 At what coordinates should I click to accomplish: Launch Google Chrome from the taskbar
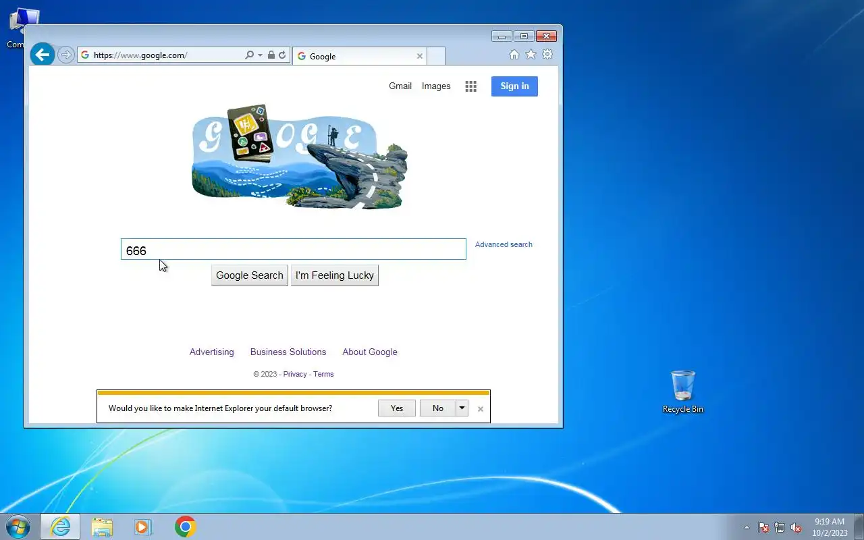(x=185, y=526)
